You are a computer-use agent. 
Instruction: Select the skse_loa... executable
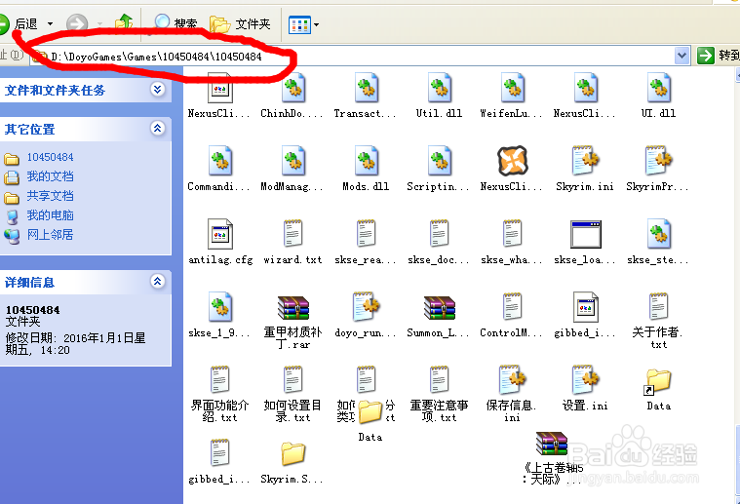coord(585,242)
